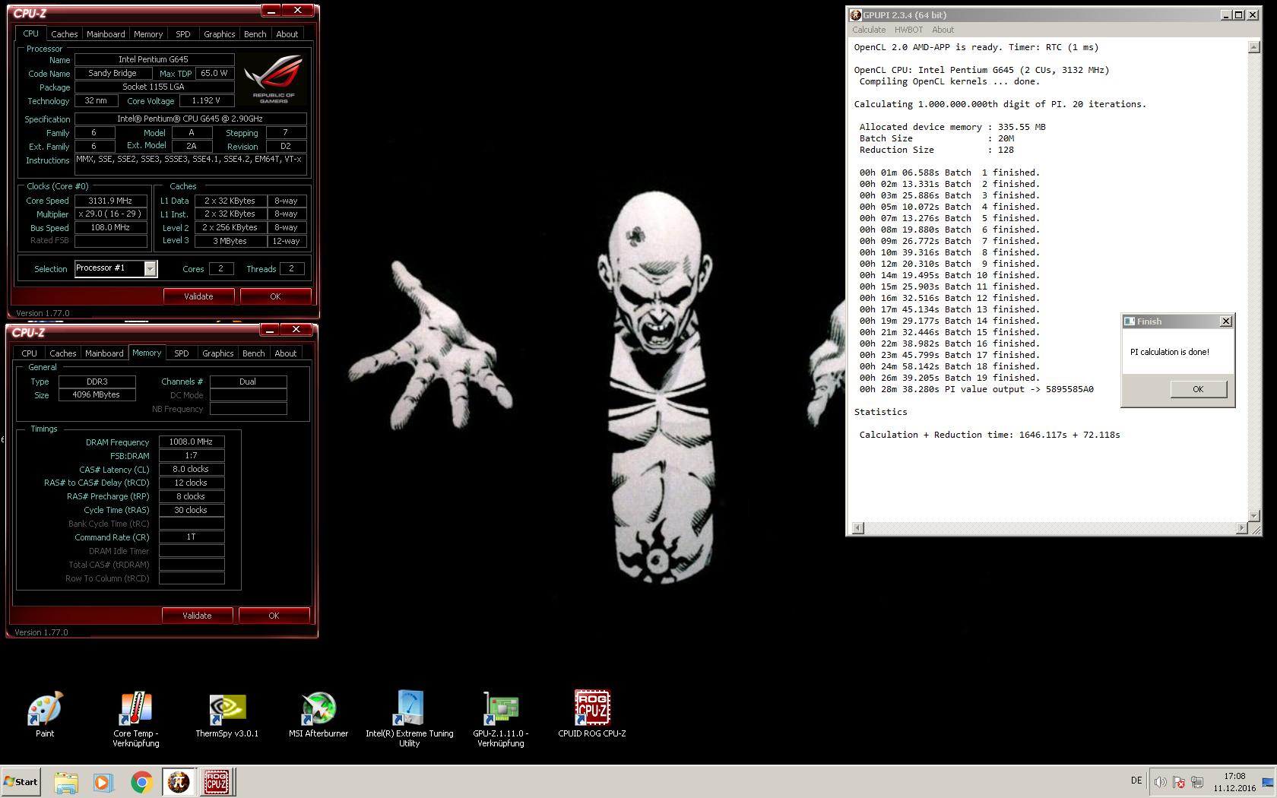Open Bench tab in upper CPU-Z
1277x798 pixels.
click(x=255, y=34)
